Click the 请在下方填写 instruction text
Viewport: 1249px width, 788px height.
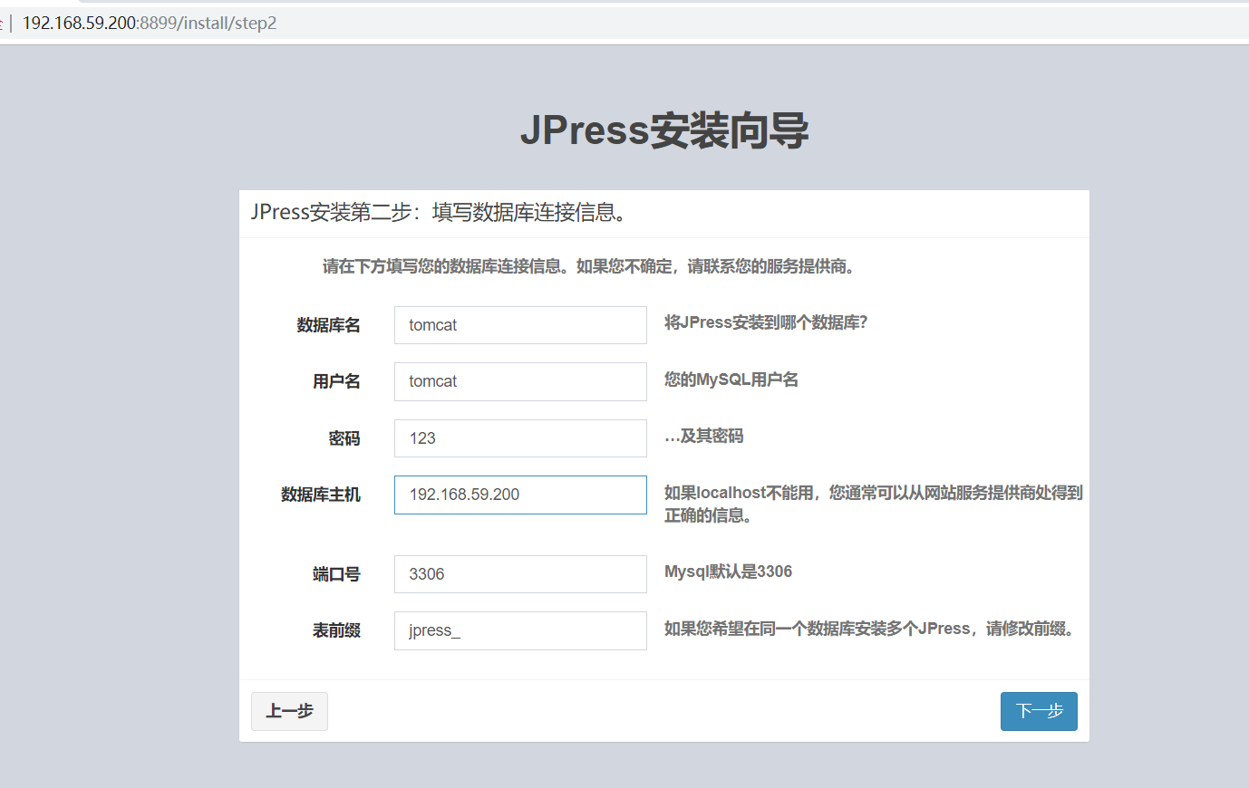pyautogui.click(x=589, y=266)
